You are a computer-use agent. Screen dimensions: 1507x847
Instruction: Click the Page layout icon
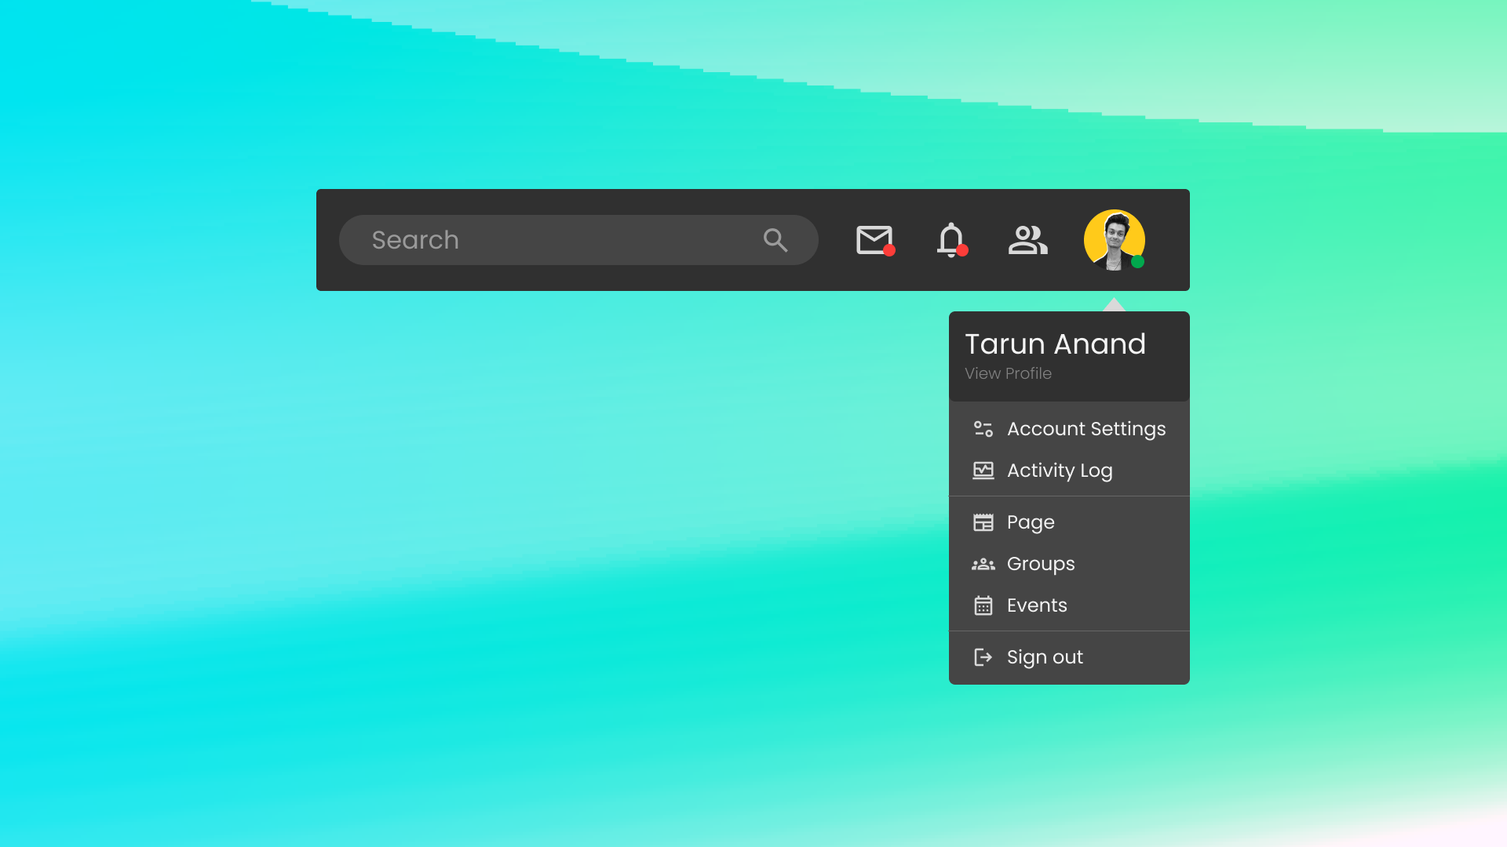pyautogui.click(x=983, y=522)
